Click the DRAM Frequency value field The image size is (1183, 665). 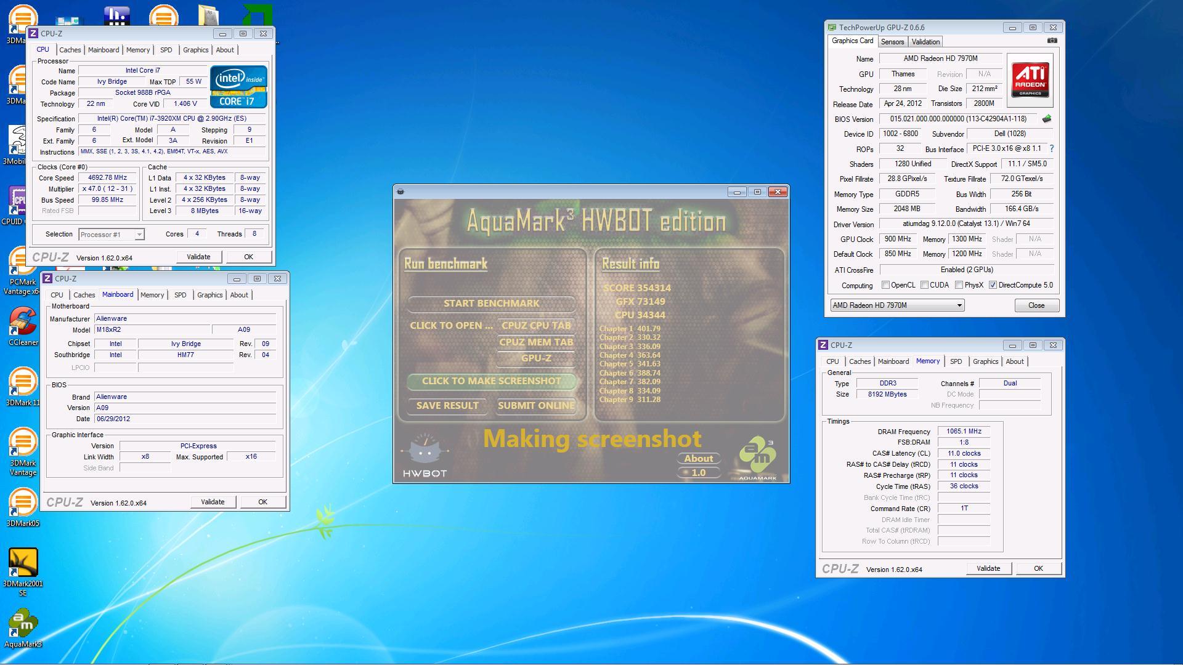coord(964,431)
